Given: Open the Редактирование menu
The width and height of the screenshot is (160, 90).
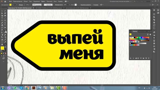Looking at the screenshot, I should 18,1.
